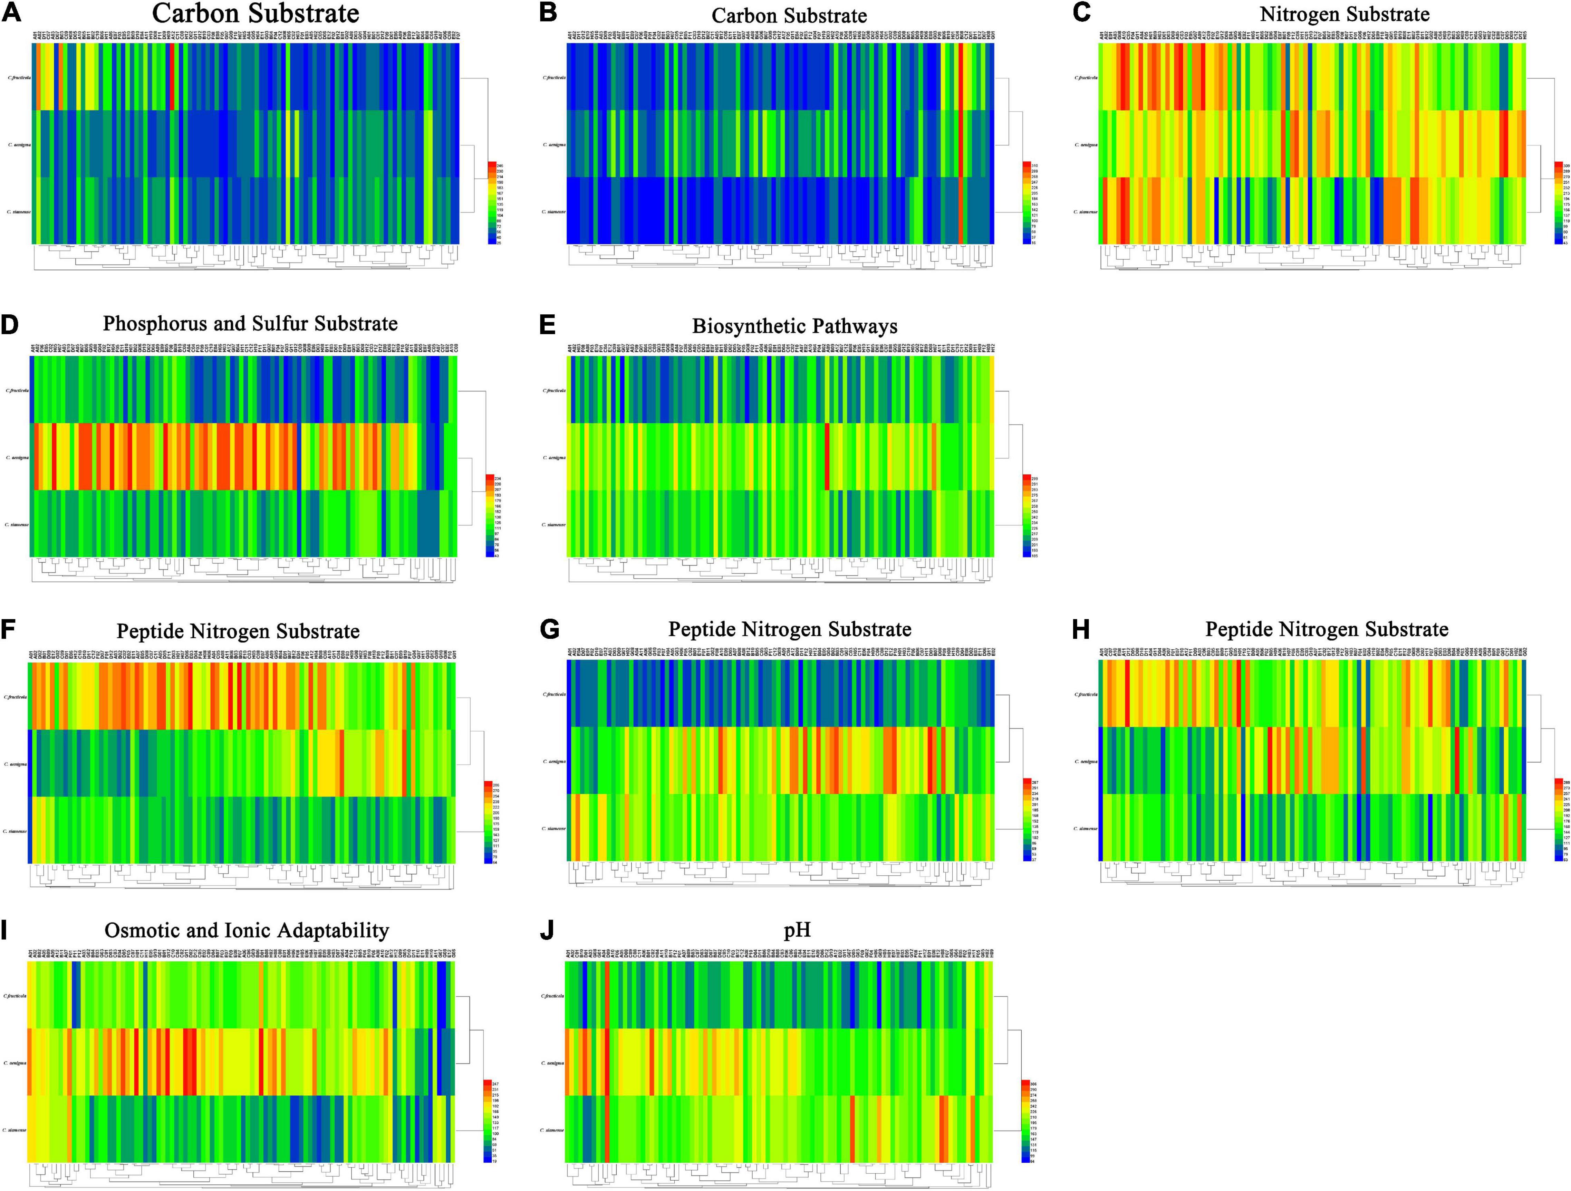Click the panel letter D

pos(10,325)
